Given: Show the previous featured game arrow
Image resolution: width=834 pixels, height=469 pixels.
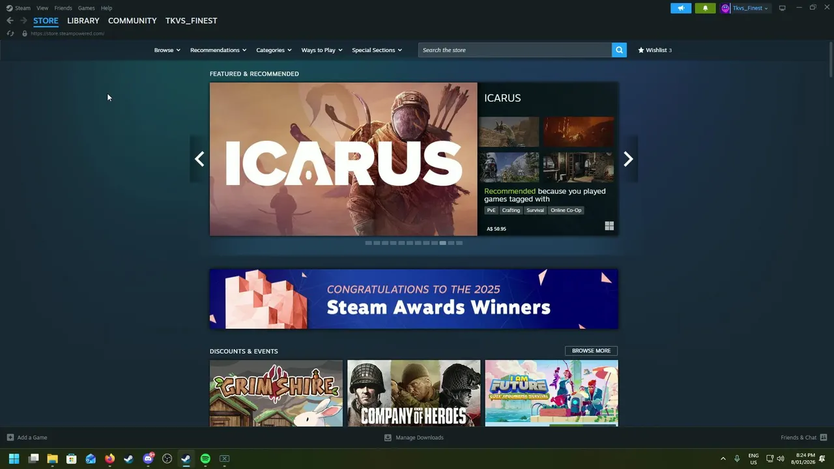Looking at the screenshot, I should pos(199,159).
